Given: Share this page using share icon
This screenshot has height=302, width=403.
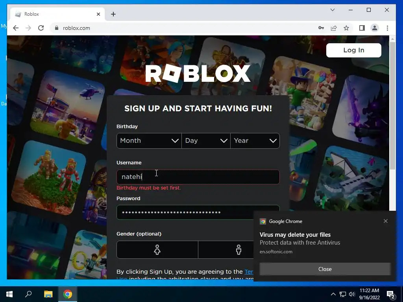Looking at the screenshot, I should pyautogui.click(x=334, y=28).
